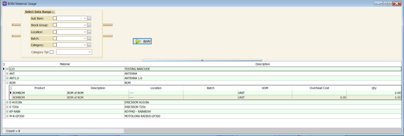Collapse the filter panel with the arrow bar

point(202,60)
